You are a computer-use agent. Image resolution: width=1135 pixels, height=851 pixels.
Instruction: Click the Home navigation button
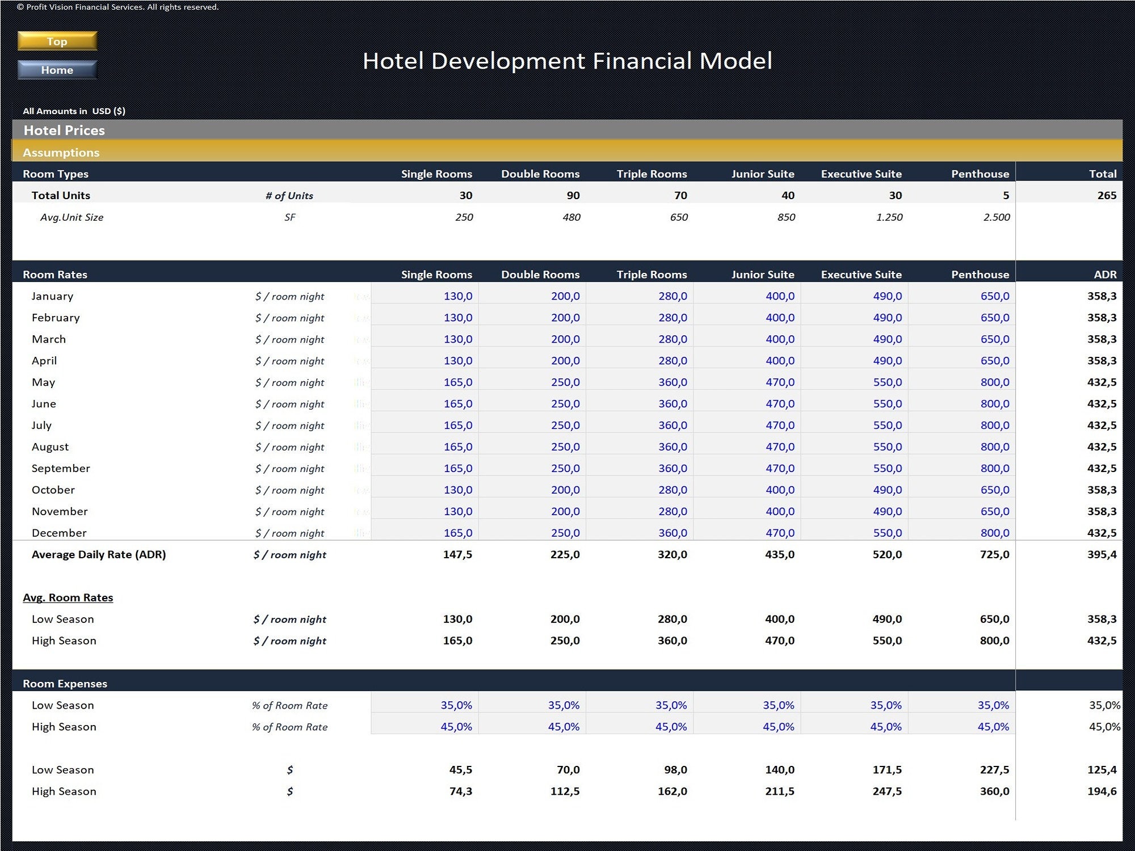click(x=57, y=69)
